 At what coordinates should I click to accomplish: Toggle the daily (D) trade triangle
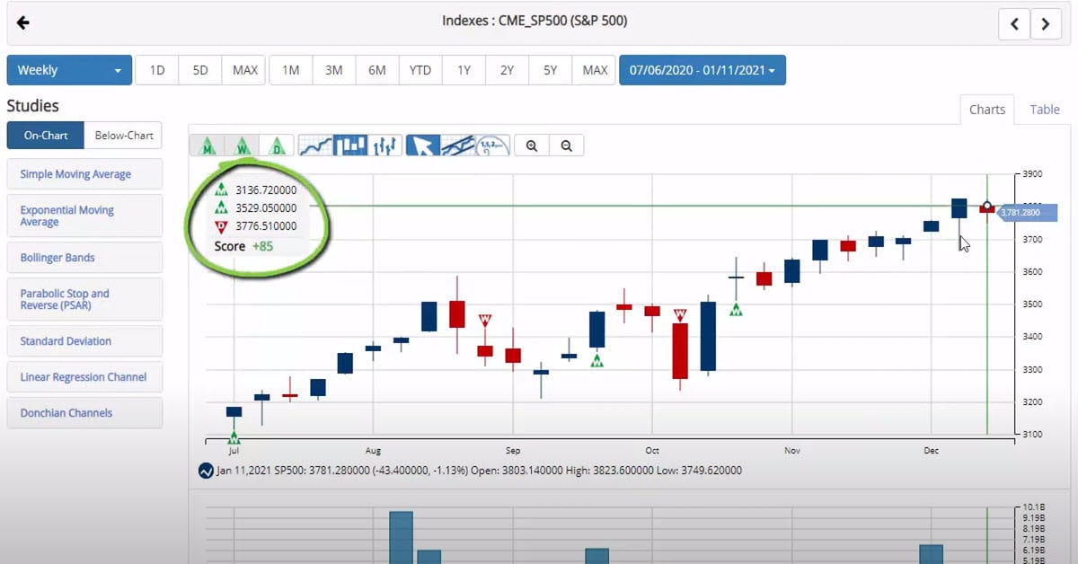277,145
